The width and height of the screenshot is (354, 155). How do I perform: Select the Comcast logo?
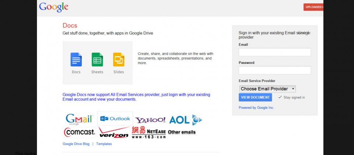click(x=79, y=132)
